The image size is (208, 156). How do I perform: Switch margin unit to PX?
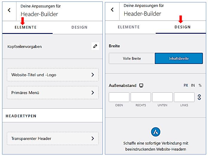click(186, 85)
